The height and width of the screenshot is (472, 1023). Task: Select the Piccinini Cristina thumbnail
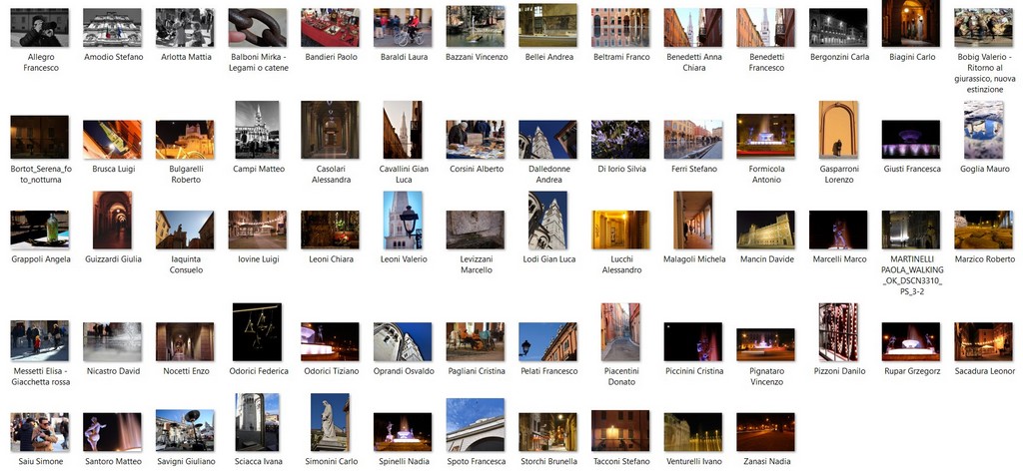click(x=693, y=341)
